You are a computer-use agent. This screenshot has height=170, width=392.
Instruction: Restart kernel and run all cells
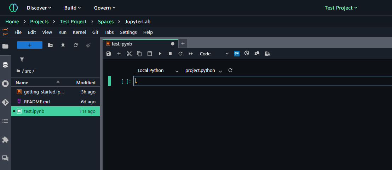click(x=191, y=54)
